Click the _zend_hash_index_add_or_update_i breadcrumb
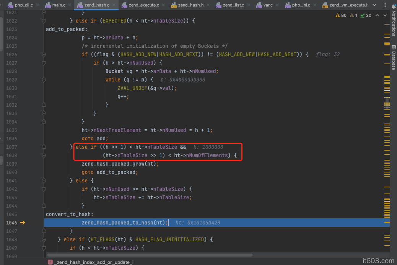The image size is (397, 265). [93, 262]
